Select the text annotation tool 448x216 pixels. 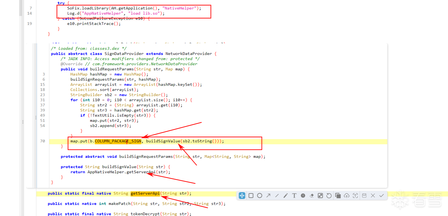click(x=294, y=195)
